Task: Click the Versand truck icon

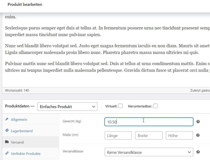Action: 7,142
